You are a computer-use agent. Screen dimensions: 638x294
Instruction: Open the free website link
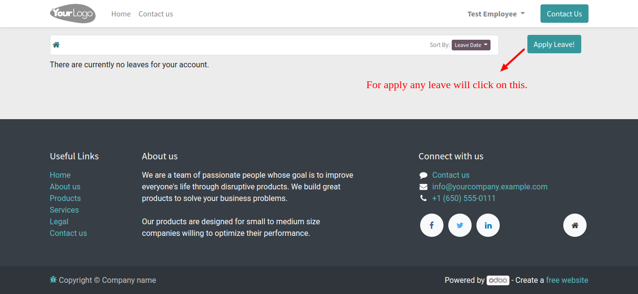coord(567,280)
